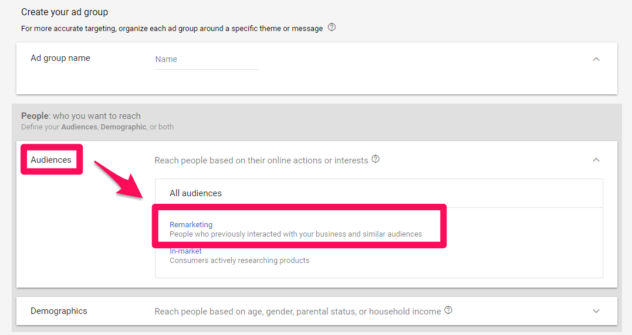Click help icon beside ad group theme tip

[332, 28]
